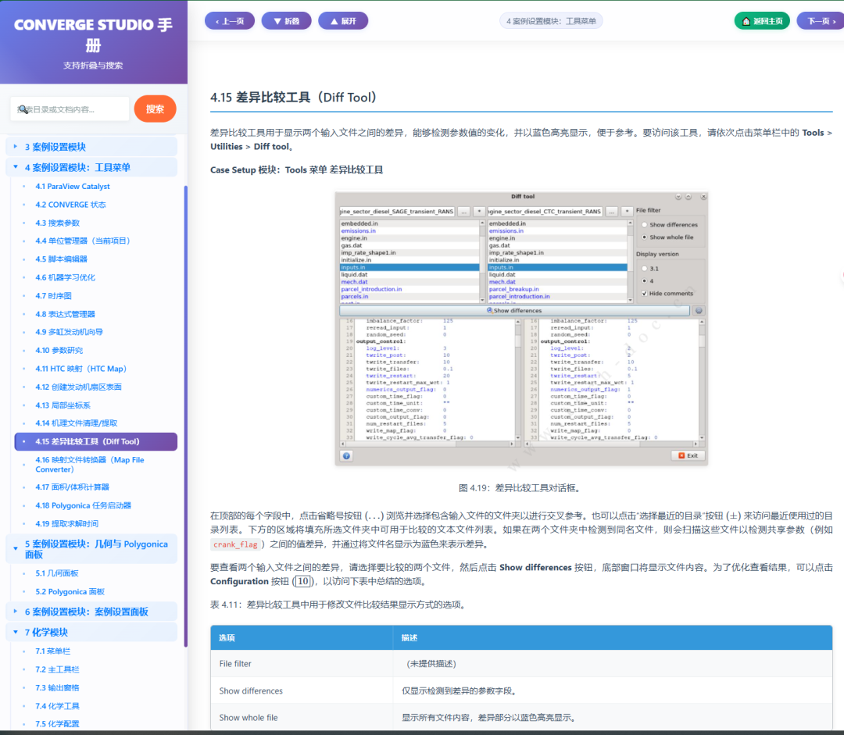Open 4.3 搜索参数
Image resolution: width=844 pixels, height=735 pixels.
click(x=58, y=223)
